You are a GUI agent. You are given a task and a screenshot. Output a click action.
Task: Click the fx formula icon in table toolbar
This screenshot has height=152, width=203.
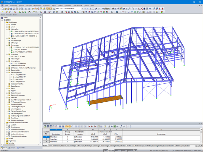click(124, 126)
